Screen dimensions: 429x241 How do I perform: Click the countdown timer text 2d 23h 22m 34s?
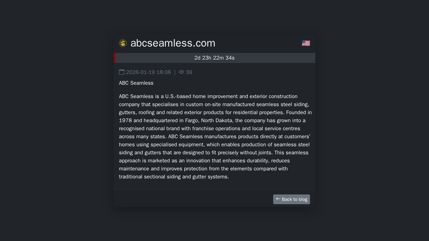click(214, 58)
